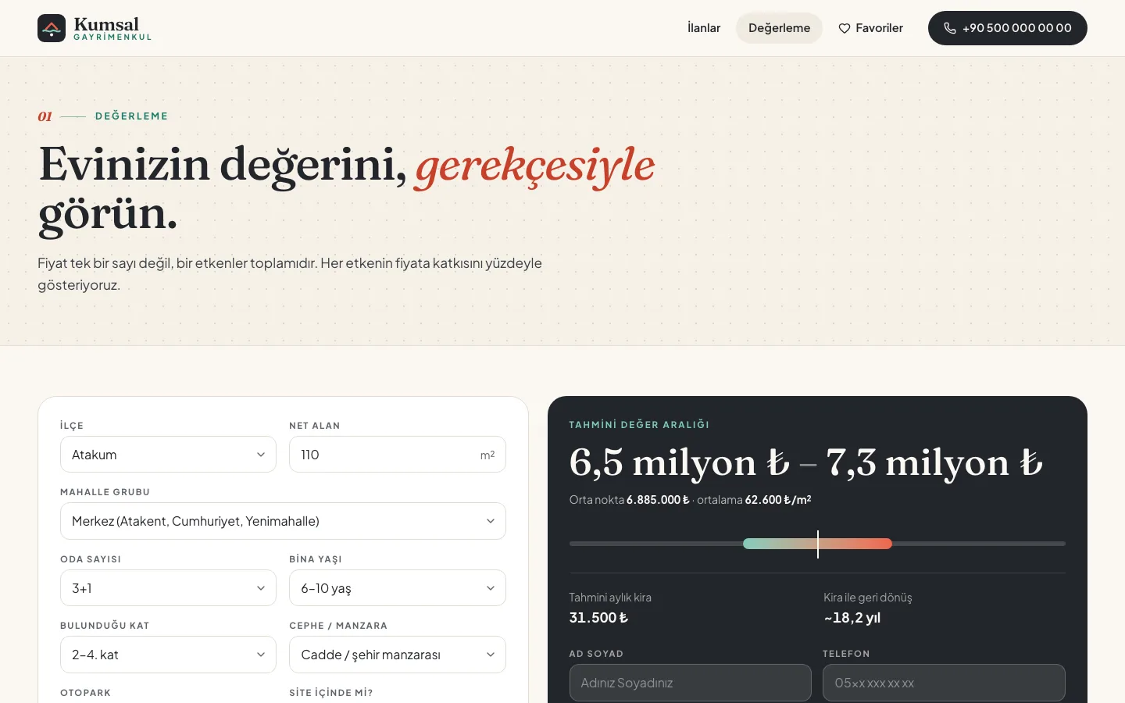
Task: Click the chevron arrow in Oda Sayısı
Action: [x=261, y=588]
